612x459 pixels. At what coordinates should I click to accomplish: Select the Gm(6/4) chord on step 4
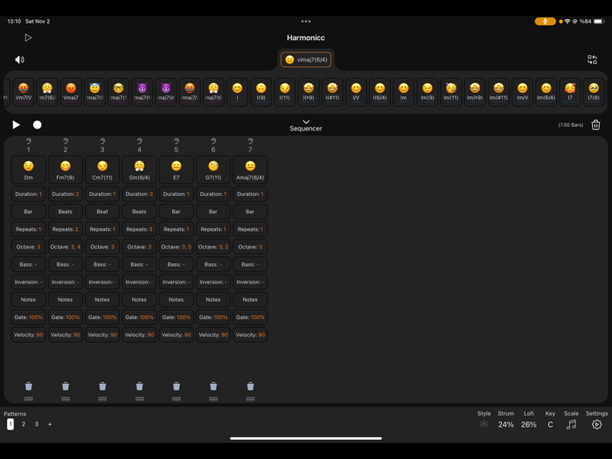point(139,170)
